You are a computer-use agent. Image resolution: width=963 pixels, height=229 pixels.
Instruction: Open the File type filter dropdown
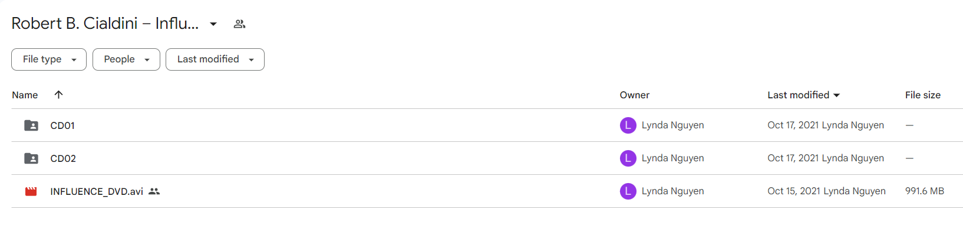click(x=49, y=59)
